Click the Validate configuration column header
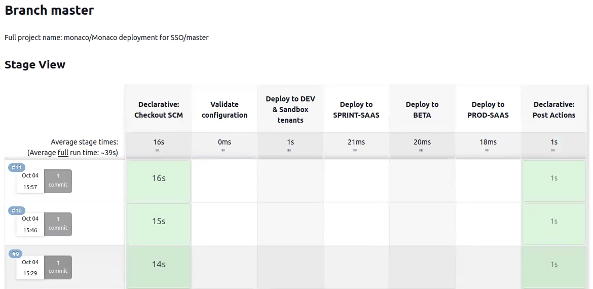This screenshot has width=593, height=289. point(225,110)
